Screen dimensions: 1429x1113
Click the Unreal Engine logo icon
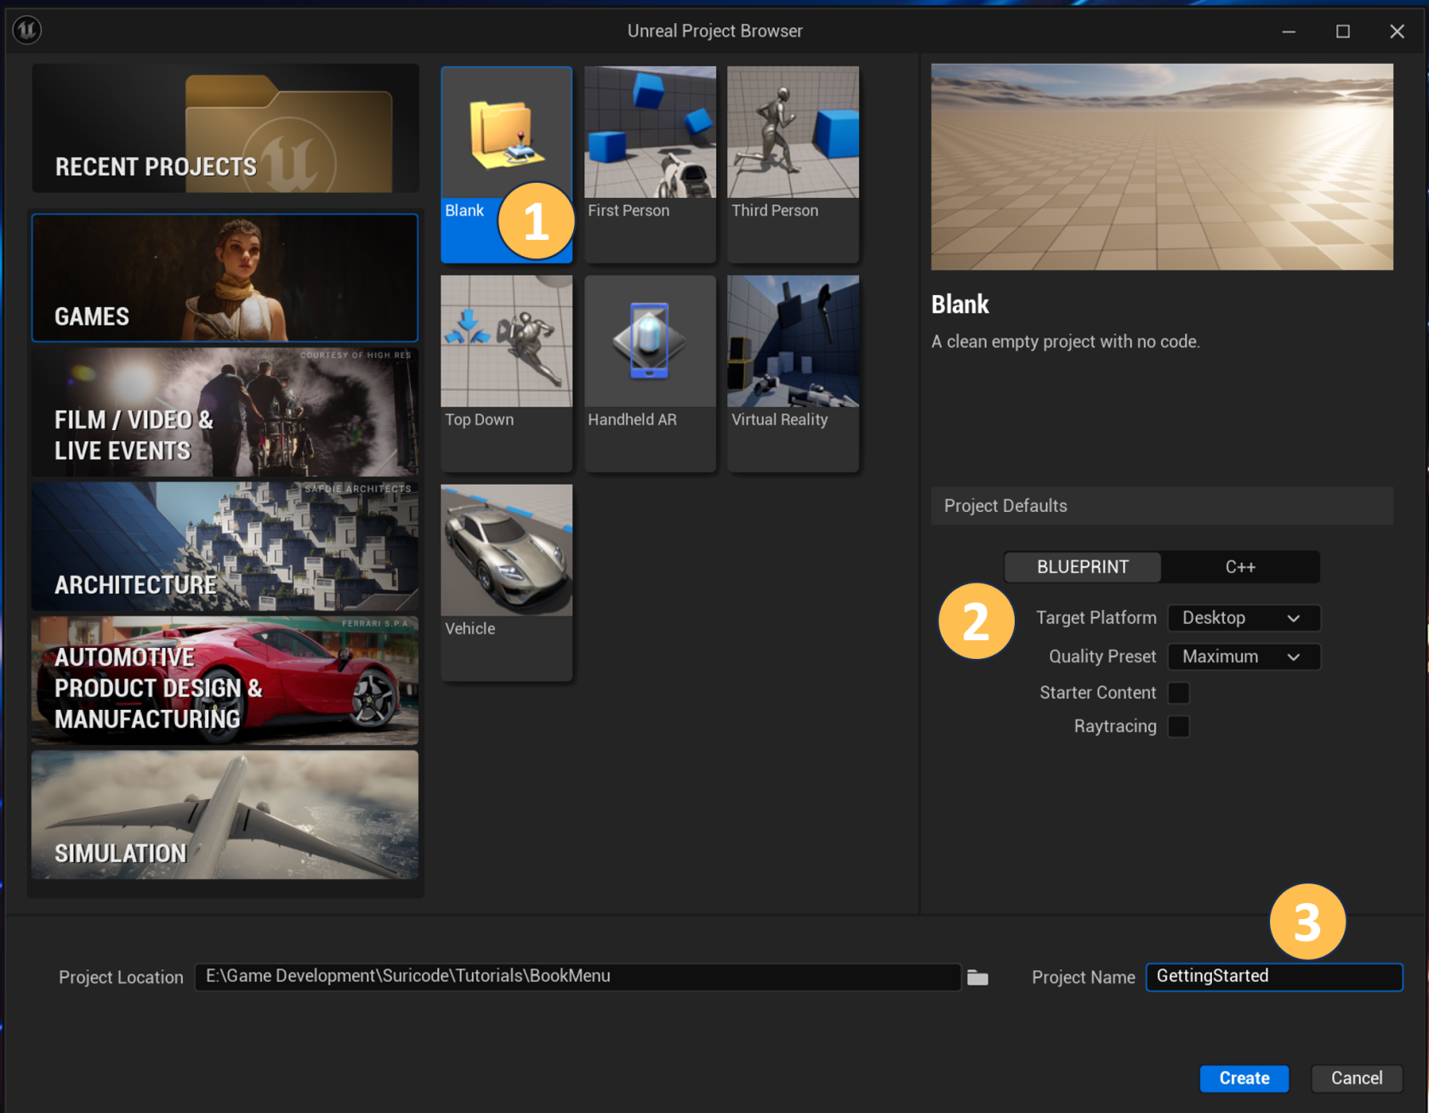pos(27,31)
